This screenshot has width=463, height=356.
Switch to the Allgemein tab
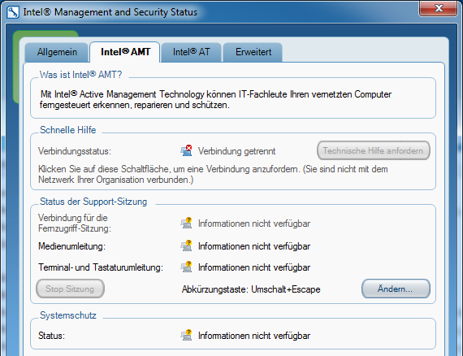point(57,52)
